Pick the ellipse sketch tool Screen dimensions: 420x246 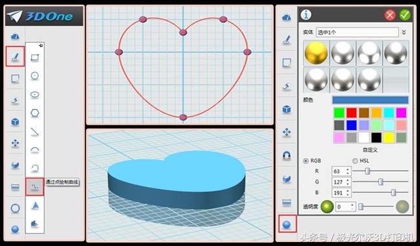click(x=35, y=94)
